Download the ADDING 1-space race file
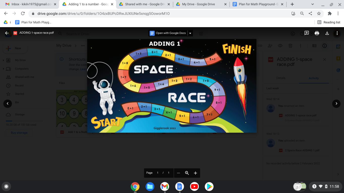 click(327, 33)
